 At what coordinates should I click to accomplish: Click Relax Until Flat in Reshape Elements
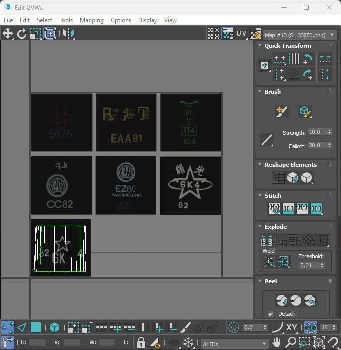pos(292,178)
